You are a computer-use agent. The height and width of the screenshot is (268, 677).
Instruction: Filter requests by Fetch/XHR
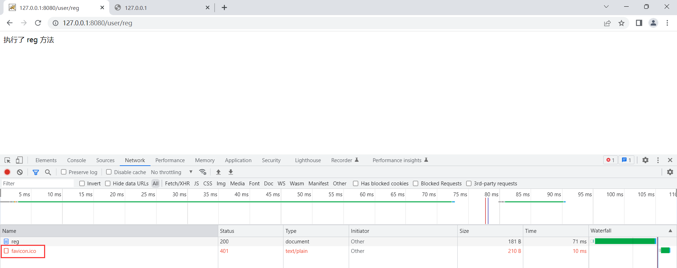177,183
